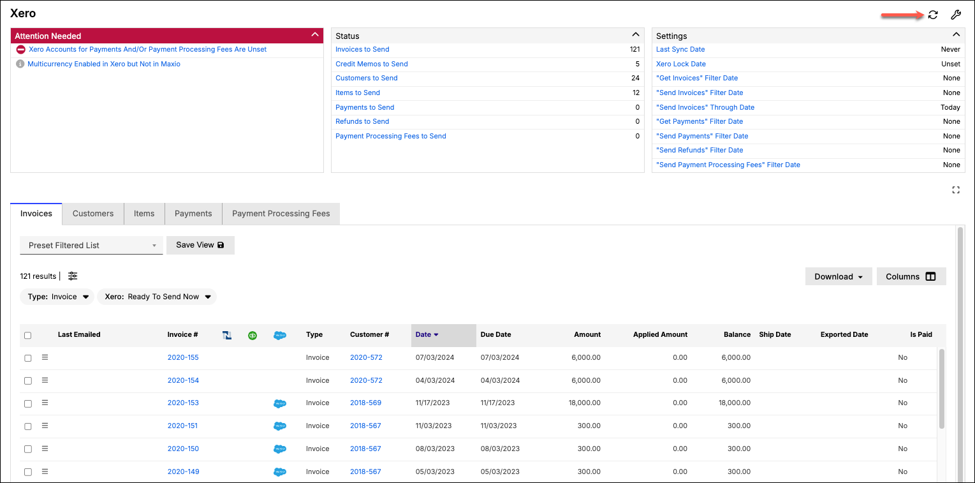This screenshot has width=975, height=483.
Task: Check the box for invoice 2020-153
Action: pos(27,404)
